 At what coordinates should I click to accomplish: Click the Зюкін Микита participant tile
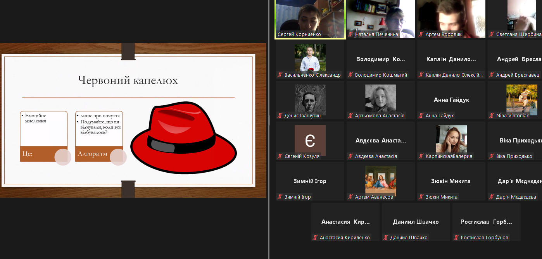[451, 181]
